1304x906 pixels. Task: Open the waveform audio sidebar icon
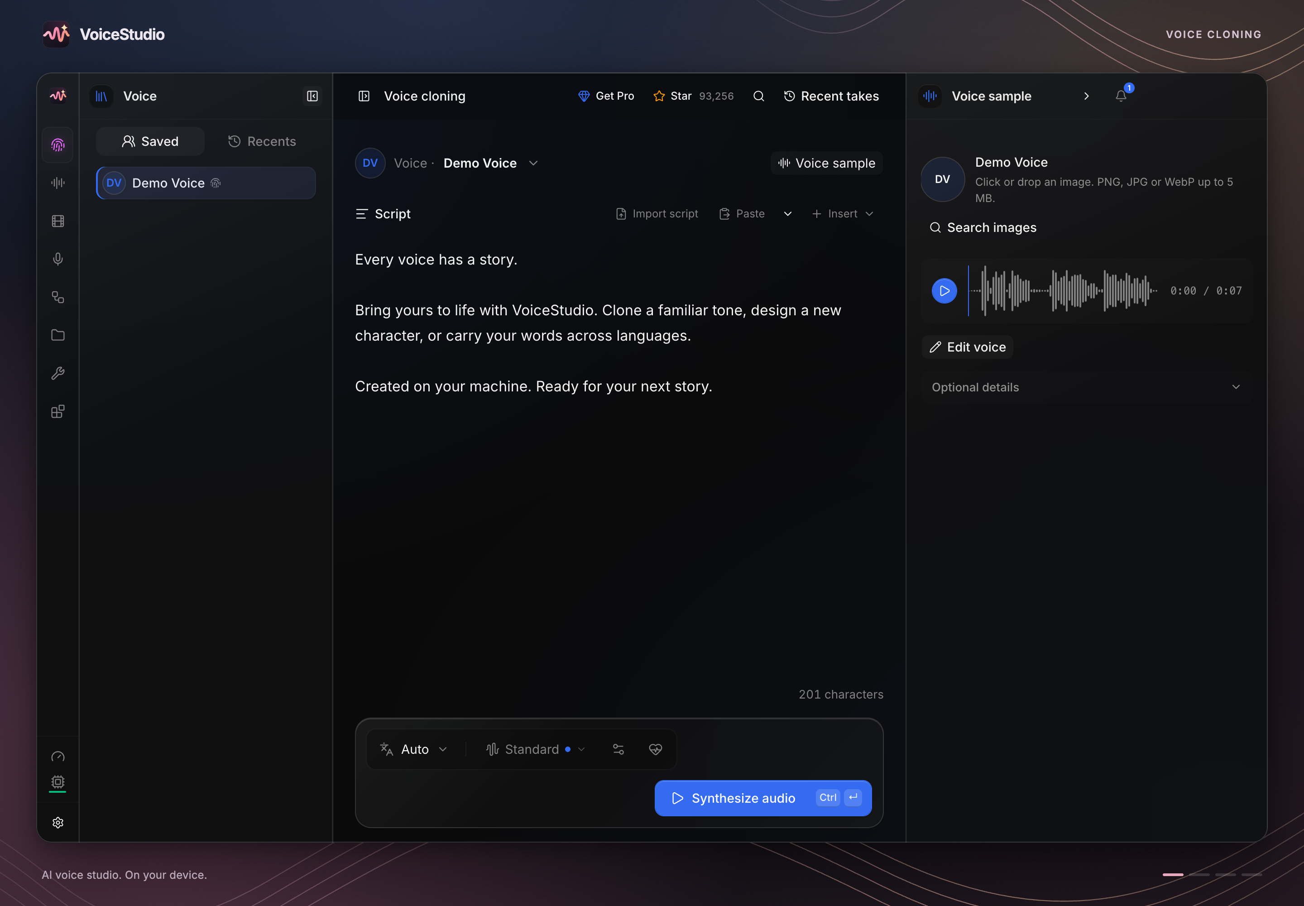58,183
